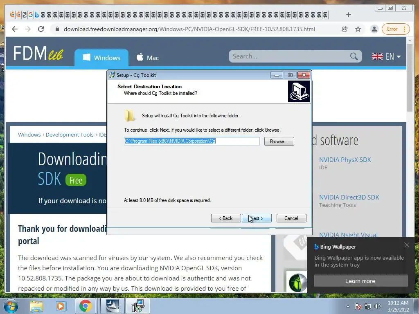Minimize the Cg Toolkit setup window
Image resolution: width=419 pixels, height=314 pixels.
pos(277,75)
